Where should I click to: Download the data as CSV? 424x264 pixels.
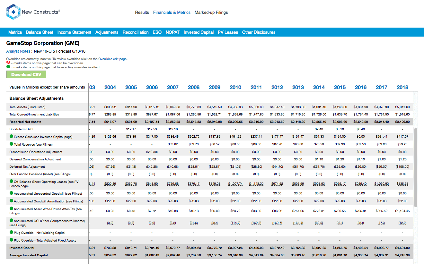click(26, 74)
